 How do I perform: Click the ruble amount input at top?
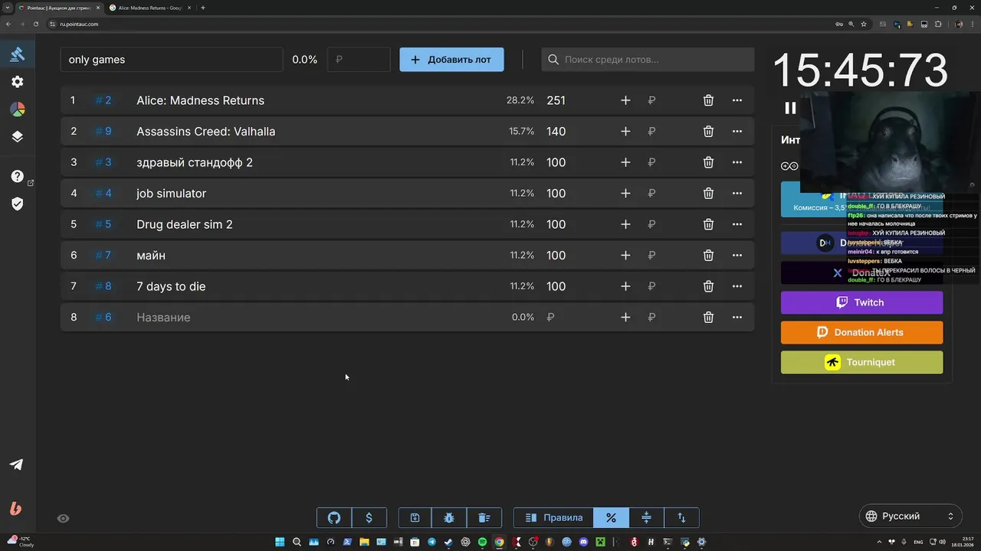(359, 59)
